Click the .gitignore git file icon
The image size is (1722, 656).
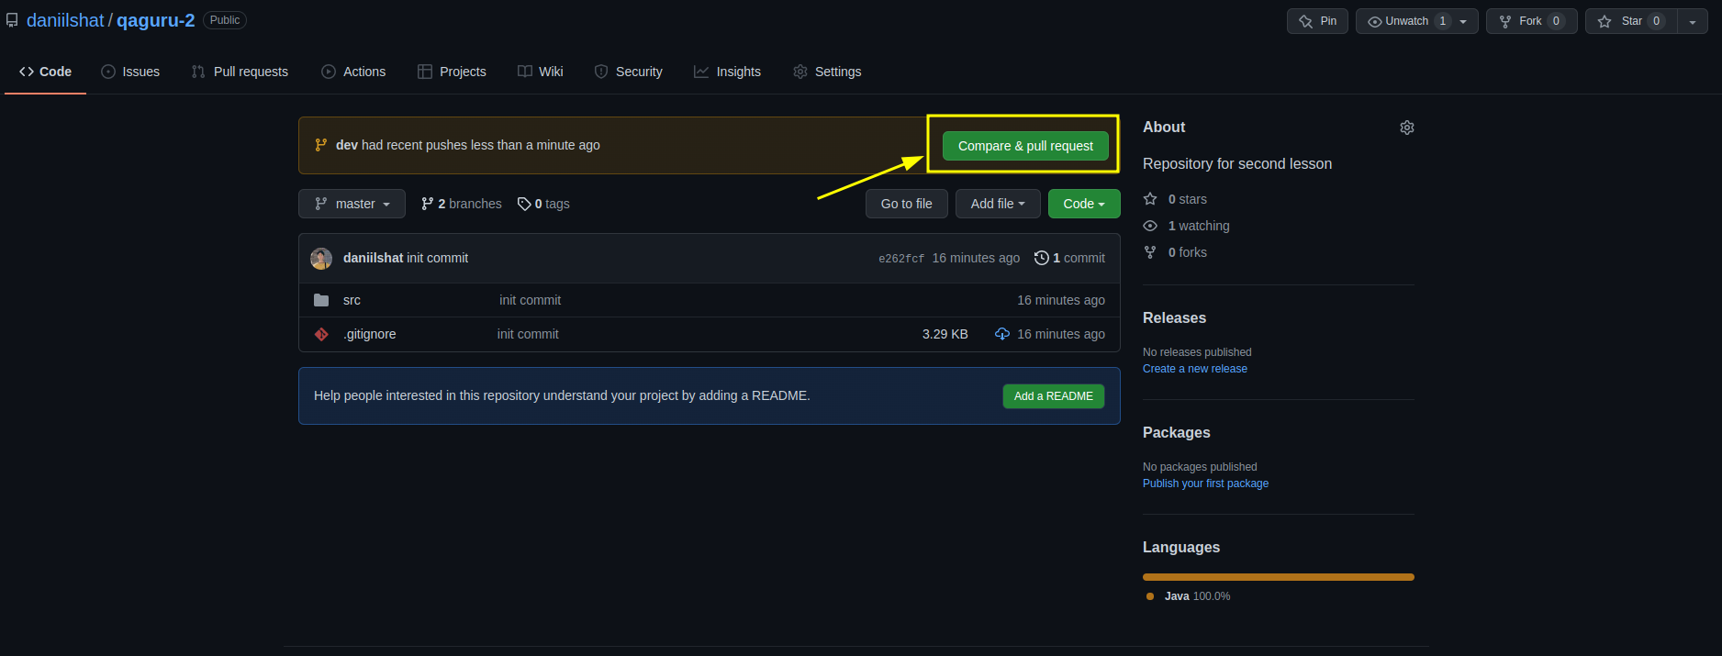[321, 334]
